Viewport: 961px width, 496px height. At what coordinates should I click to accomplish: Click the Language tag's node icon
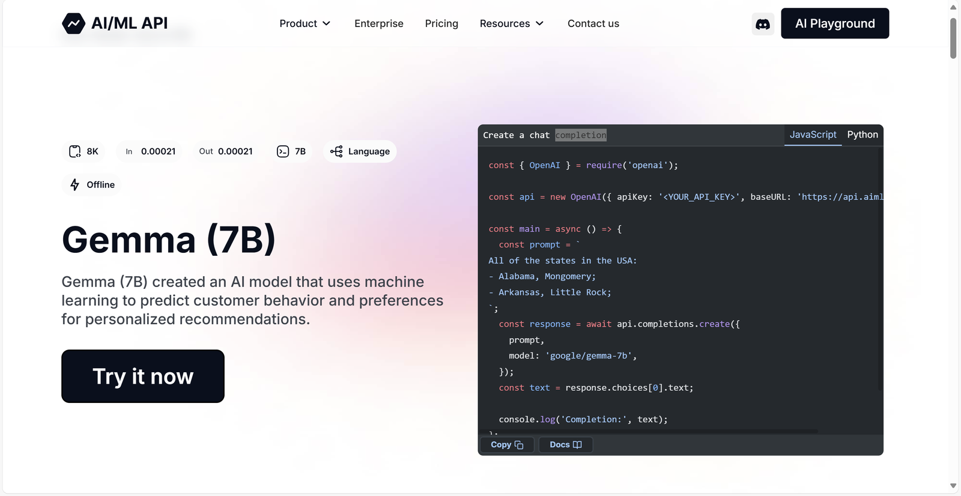click(x=336, y=151)
